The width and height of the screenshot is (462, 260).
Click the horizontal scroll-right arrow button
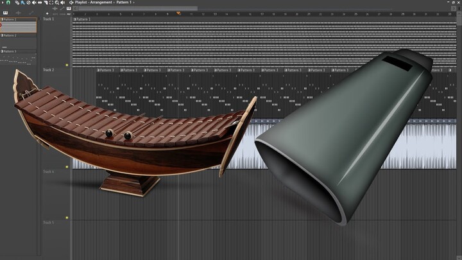pos(454,8)
